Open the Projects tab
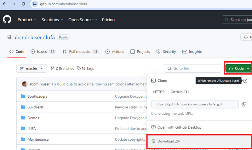This screenshot has width=252, height=150. point(140,52)
